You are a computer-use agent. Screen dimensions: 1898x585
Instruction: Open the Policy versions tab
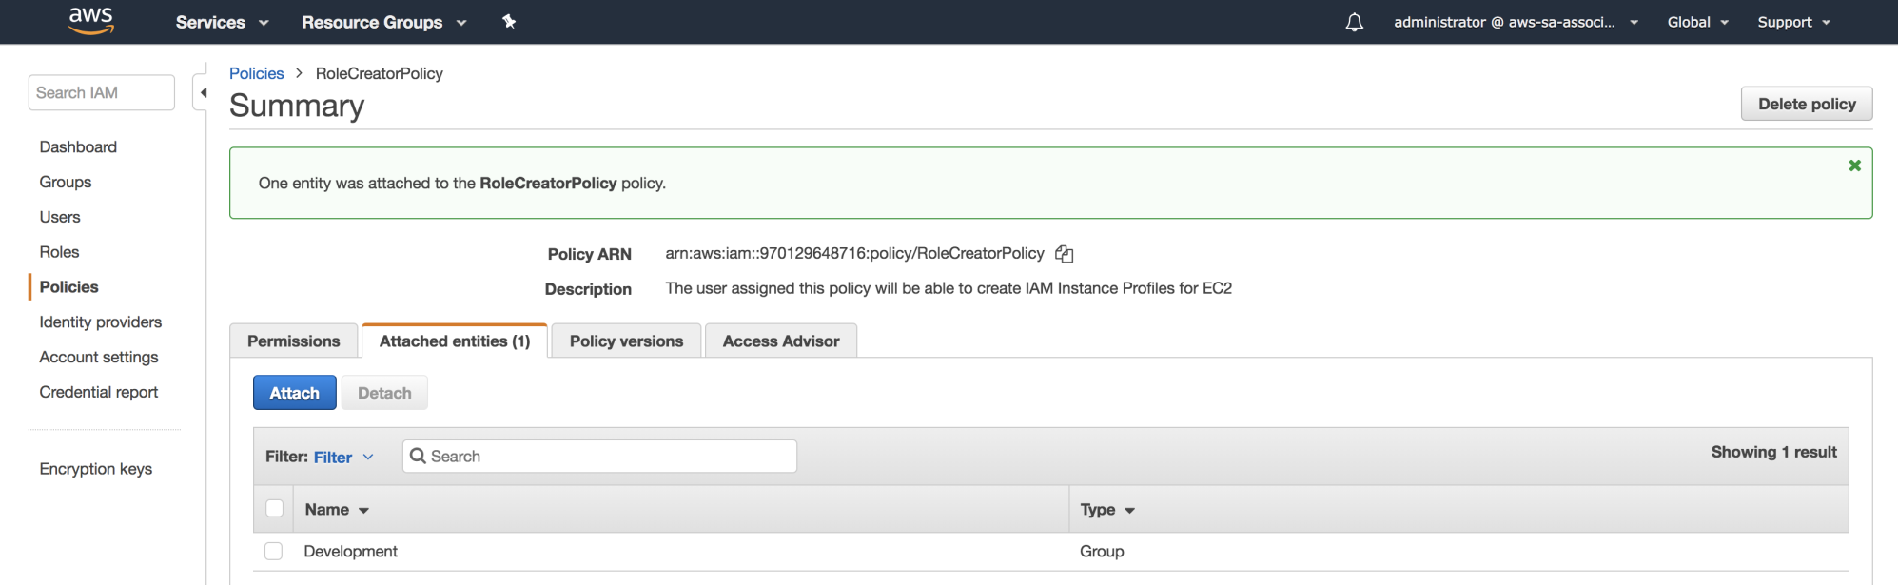point(626,341)
